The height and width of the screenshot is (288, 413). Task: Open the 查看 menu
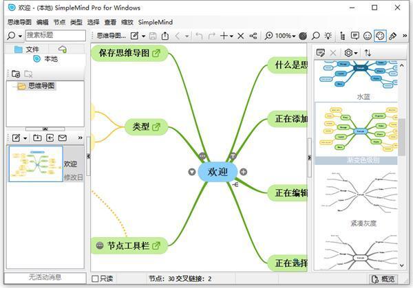tap(110, 22)
